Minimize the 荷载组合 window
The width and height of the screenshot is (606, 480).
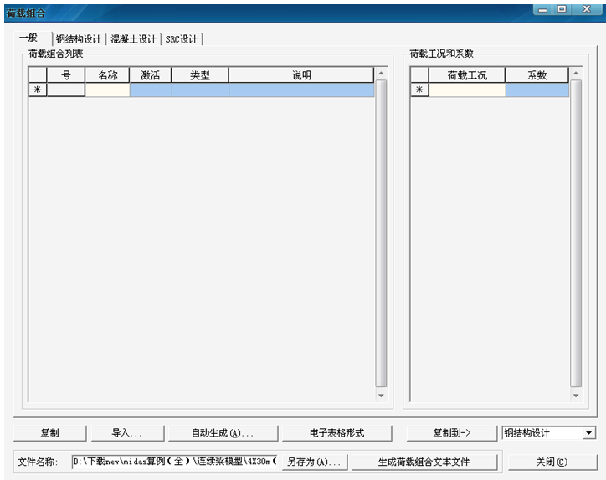coord(542,9)
